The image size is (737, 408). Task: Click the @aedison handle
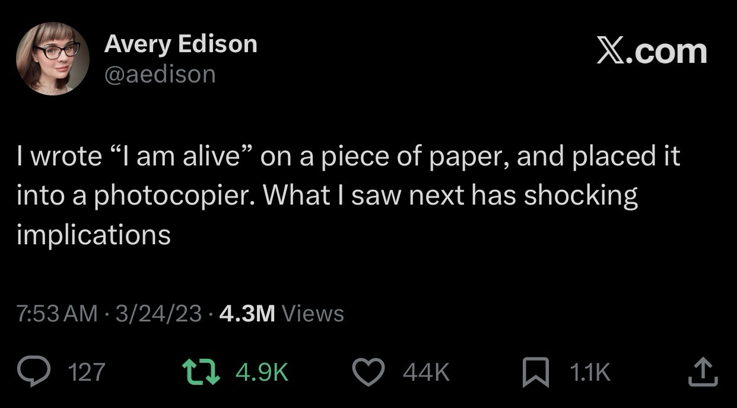(160, 74)
